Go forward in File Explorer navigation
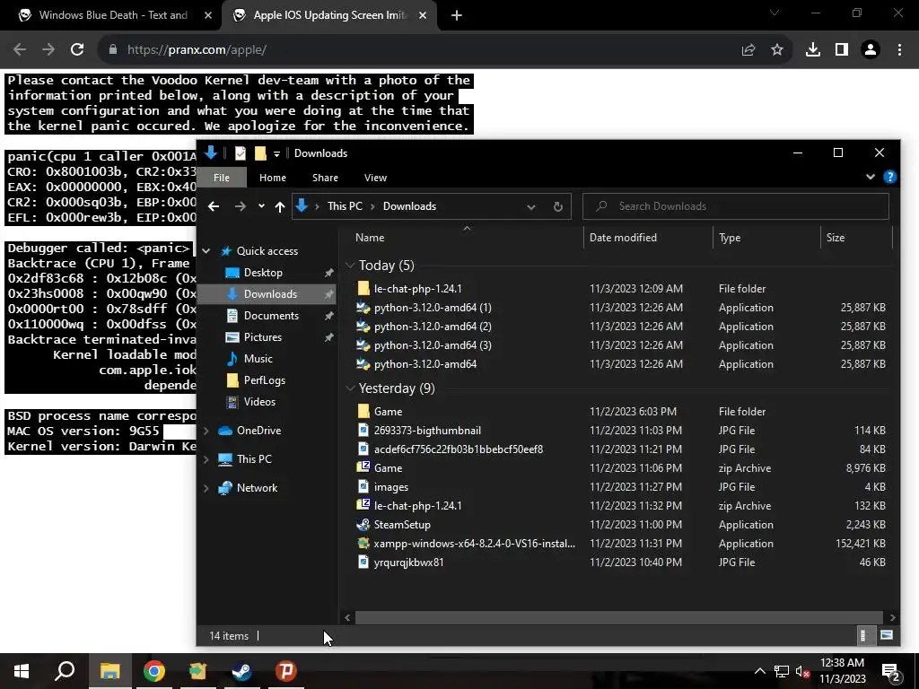Viewport: 919px width, 689px height. coord(240,206)
